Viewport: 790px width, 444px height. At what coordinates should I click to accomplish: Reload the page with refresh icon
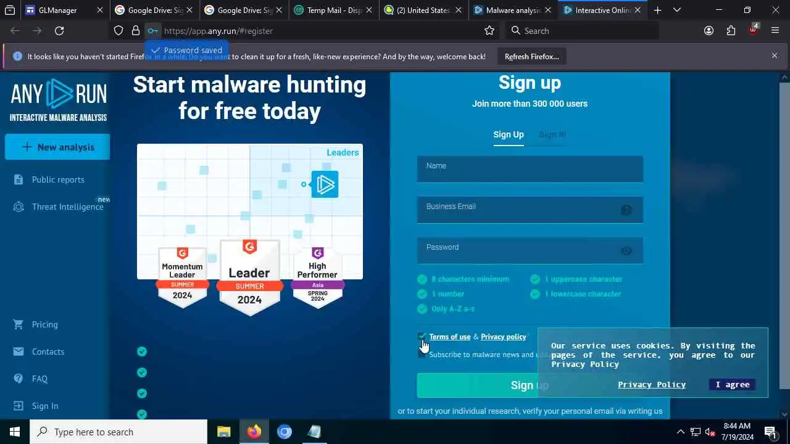click(x=59, y=31)
